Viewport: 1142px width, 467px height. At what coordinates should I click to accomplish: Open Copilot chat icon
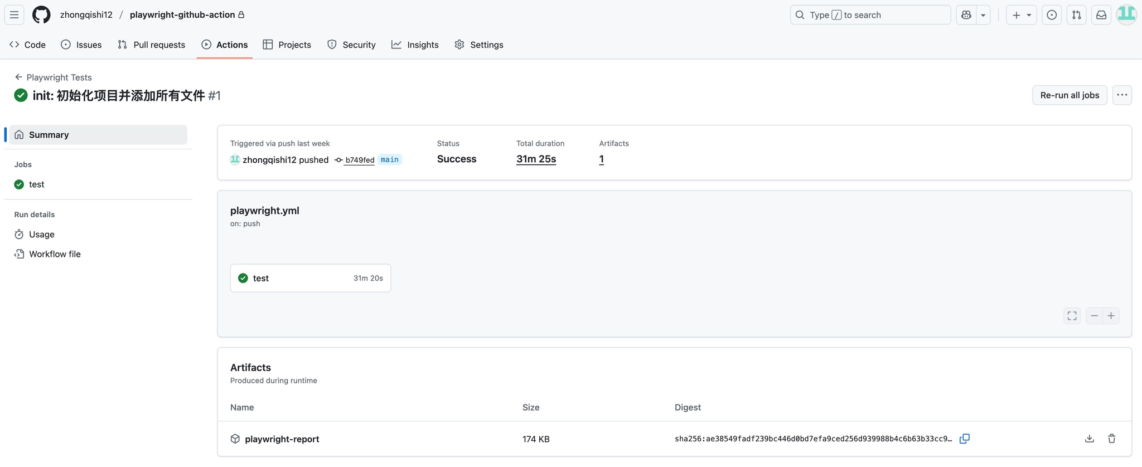(x=966, y=15)
